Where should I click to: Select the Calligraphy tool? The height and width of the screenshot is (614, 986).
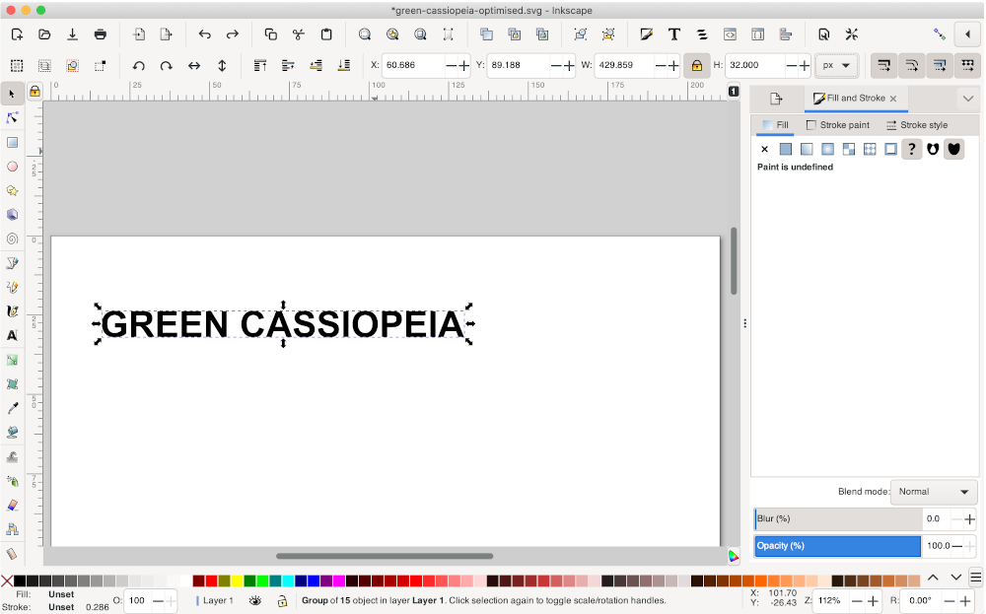tap(13, 308)
